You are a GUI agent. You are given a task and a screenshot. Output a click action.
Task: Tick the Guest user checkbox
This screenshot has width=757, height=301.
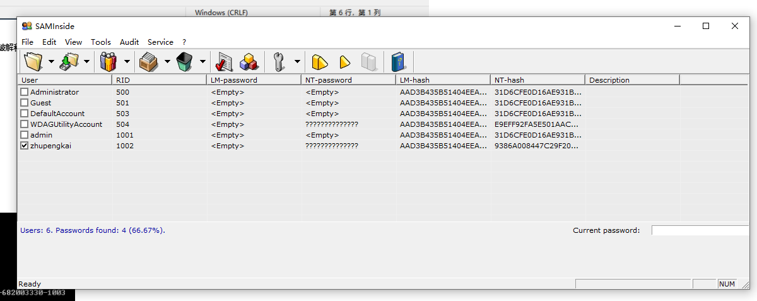25,103
